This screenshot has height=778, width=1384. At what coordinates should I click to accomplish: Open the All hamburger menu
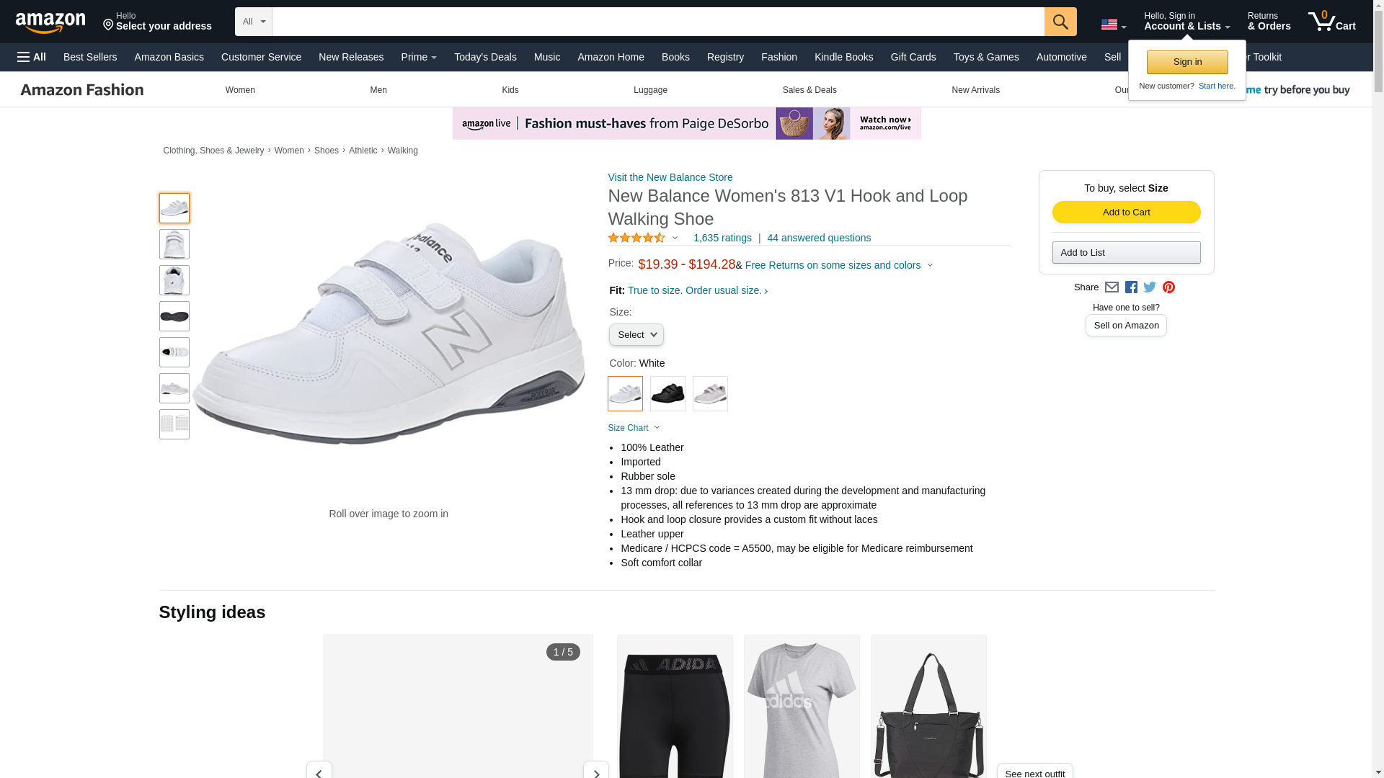[x=32, y=57]
